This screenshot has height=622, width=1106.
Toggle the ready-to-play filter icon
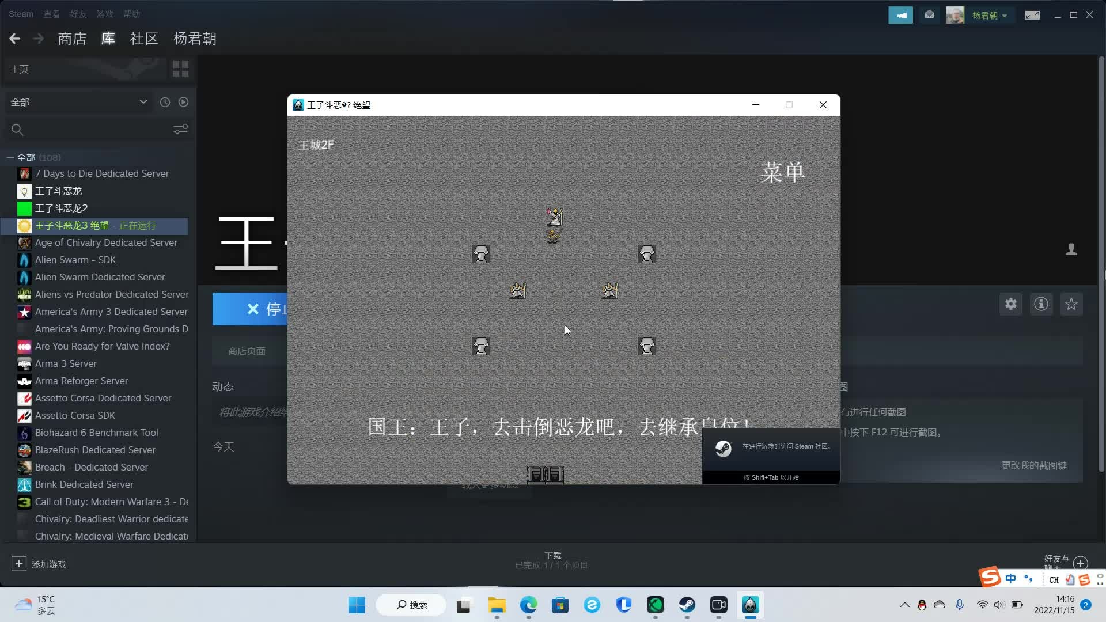[x=183, y=102]
